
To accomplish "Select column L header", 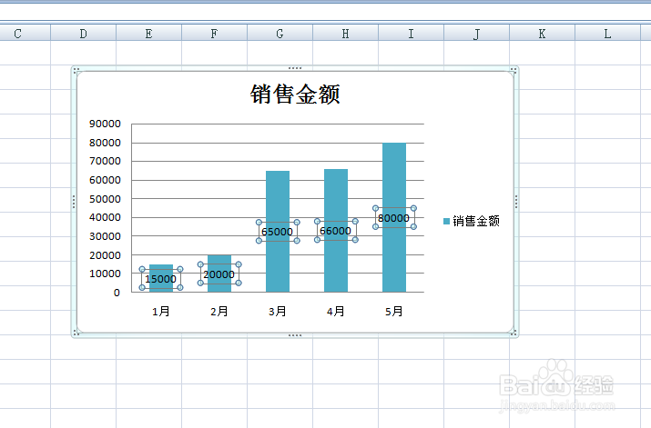I will pyautogui.click(x=607, y=33).
